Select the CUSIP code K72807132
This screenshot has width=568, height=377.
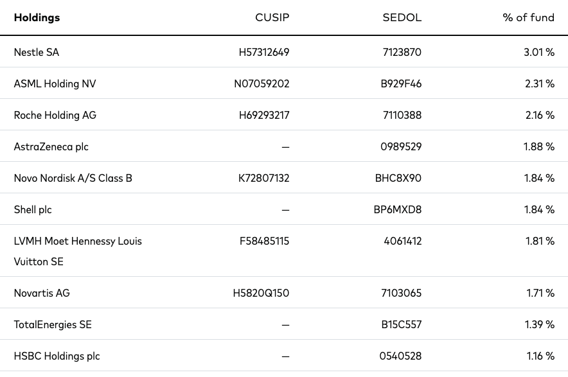[263, 178]
